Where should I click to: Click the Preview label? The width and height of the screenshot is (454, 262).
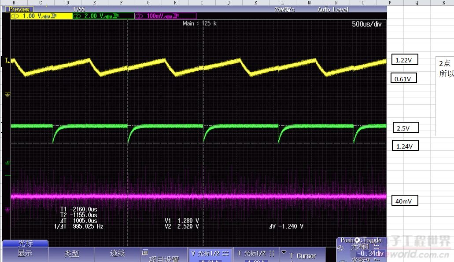(19, 9)
